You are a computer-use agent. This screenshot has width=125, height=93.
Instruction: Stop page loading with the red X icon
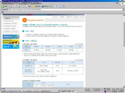tap(16, 6)
